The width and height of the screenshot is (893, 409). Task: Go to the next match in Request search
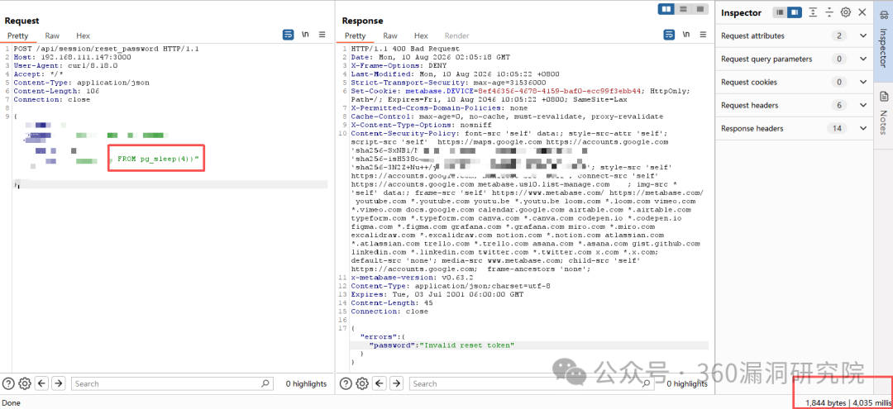[58, 383]
